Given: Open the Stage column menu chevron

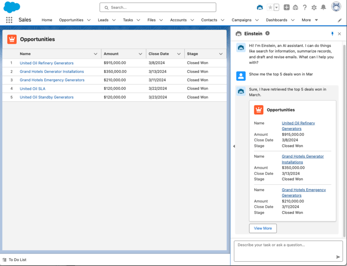Looking at the screenshot, I should coord(221,54).
